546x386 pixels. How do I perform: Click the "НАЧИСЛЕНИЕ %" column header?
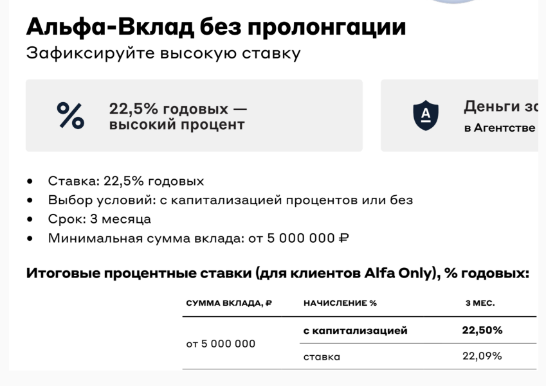[340, 303]
